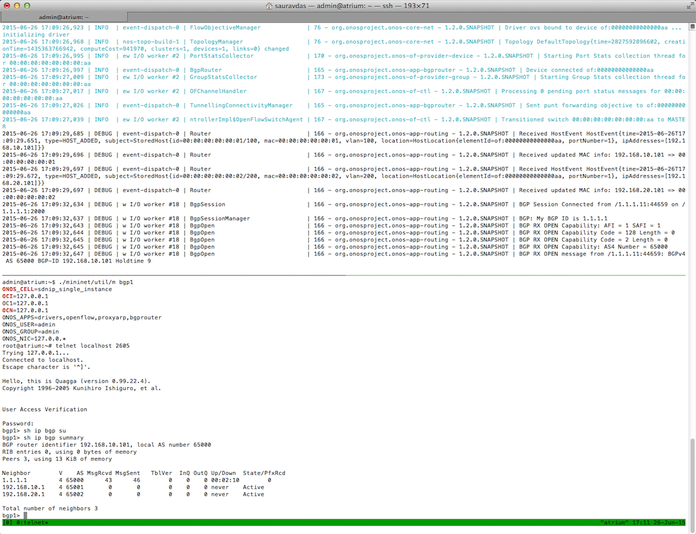
Task: Click the Password: prompt line
Action: tap(18, 424)
